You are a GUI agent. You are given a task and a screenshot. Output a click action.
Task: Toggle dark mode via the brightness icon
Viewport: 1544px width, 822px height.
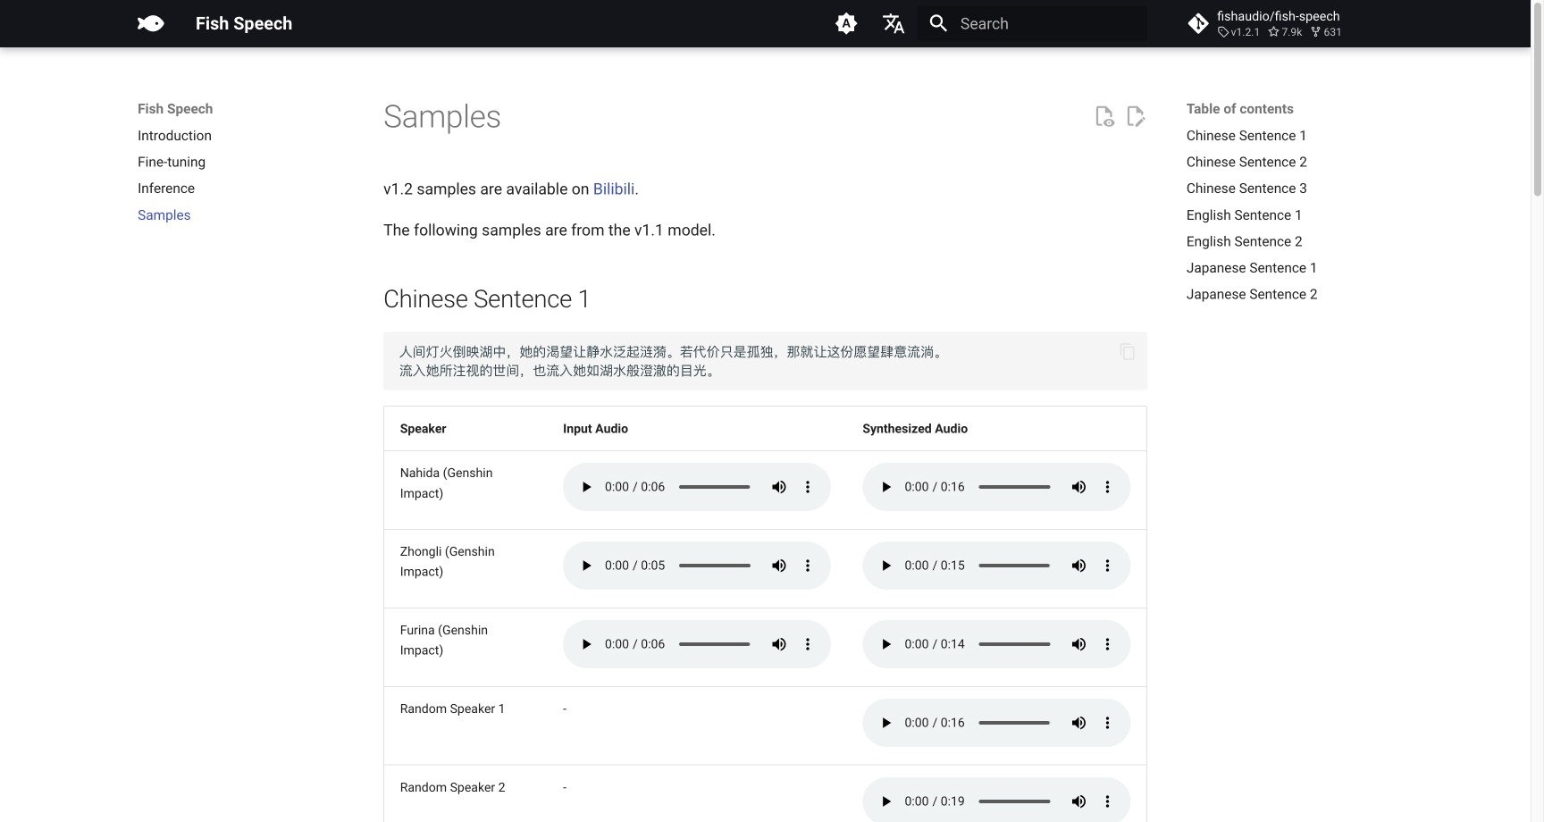845,23
